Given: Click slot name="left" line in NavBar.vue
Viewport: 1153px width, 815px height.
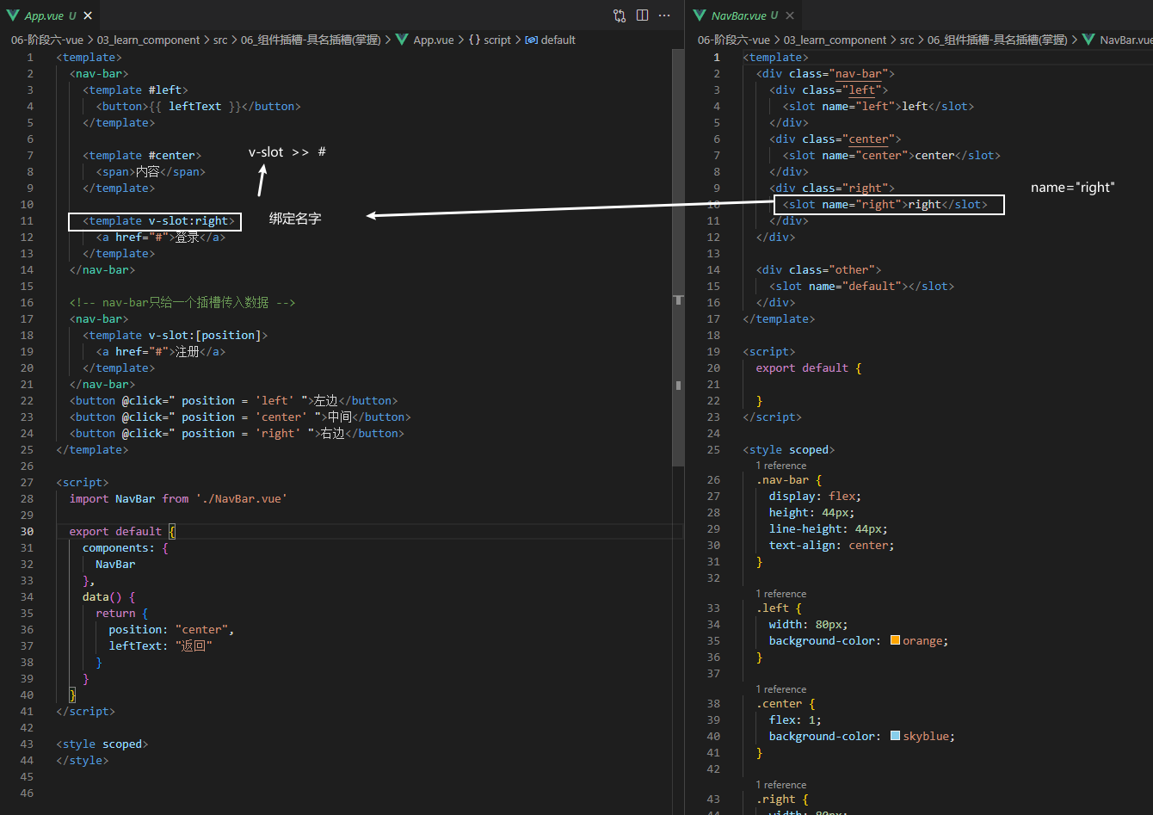Looking at the screenshot, I should coord(879,106).
